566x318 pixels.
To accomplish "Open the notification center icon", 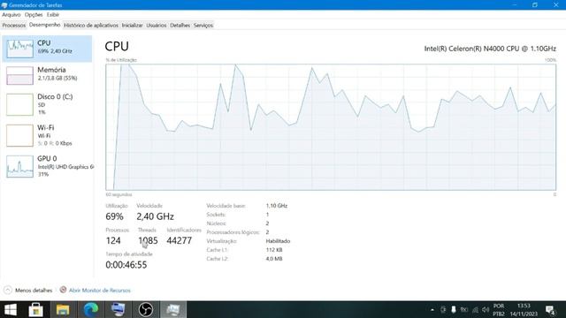I will [550, 310].
